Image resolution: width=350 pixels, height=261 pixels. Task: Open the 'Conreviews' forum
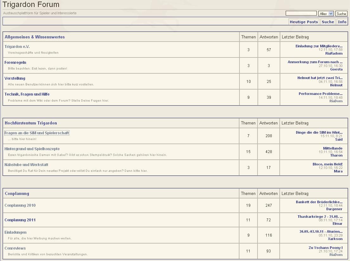pyautogui.click(x=15, y=248)
